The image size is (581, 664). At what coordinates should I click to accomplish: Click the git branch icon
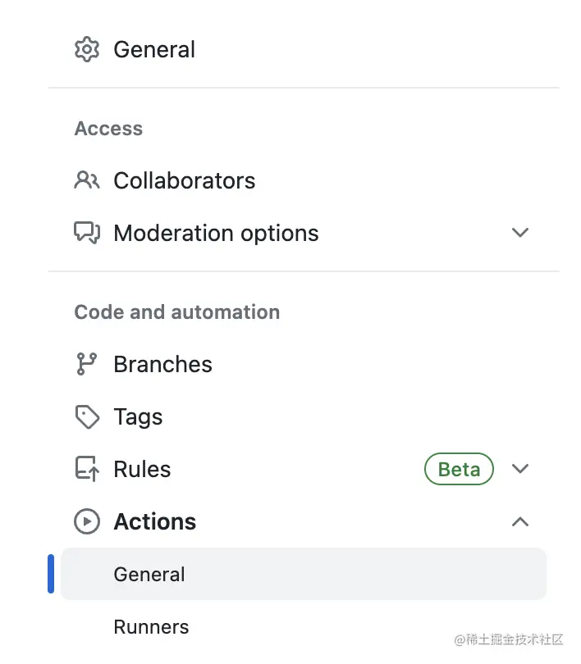tap(86, 364)
